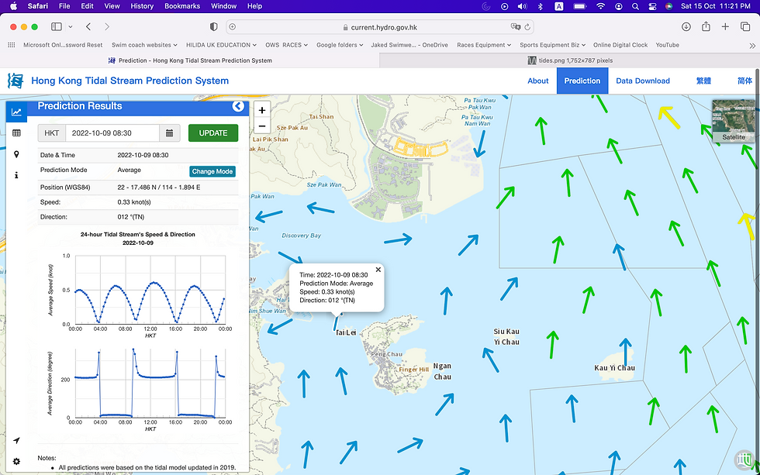
Task: Expand HILIDA UK EDUCATION bookmark folder
Action: pyautogui.click(x=221, y=45)
